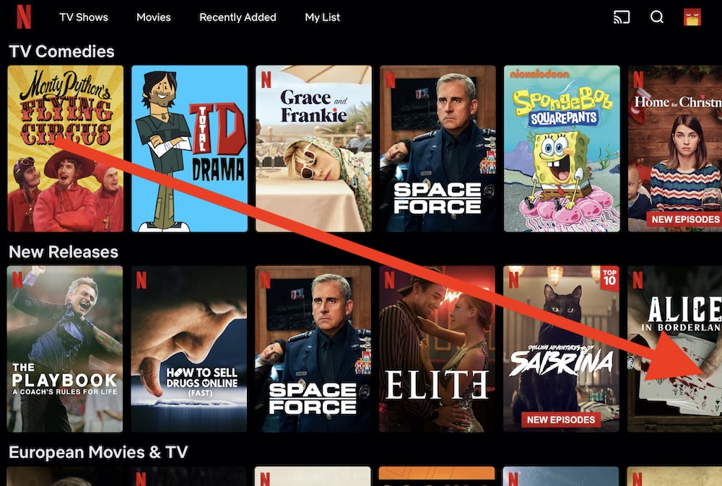Open the European Movies & TV heading
The width and height of the screenshot is (722, 486).
[98, 452]
